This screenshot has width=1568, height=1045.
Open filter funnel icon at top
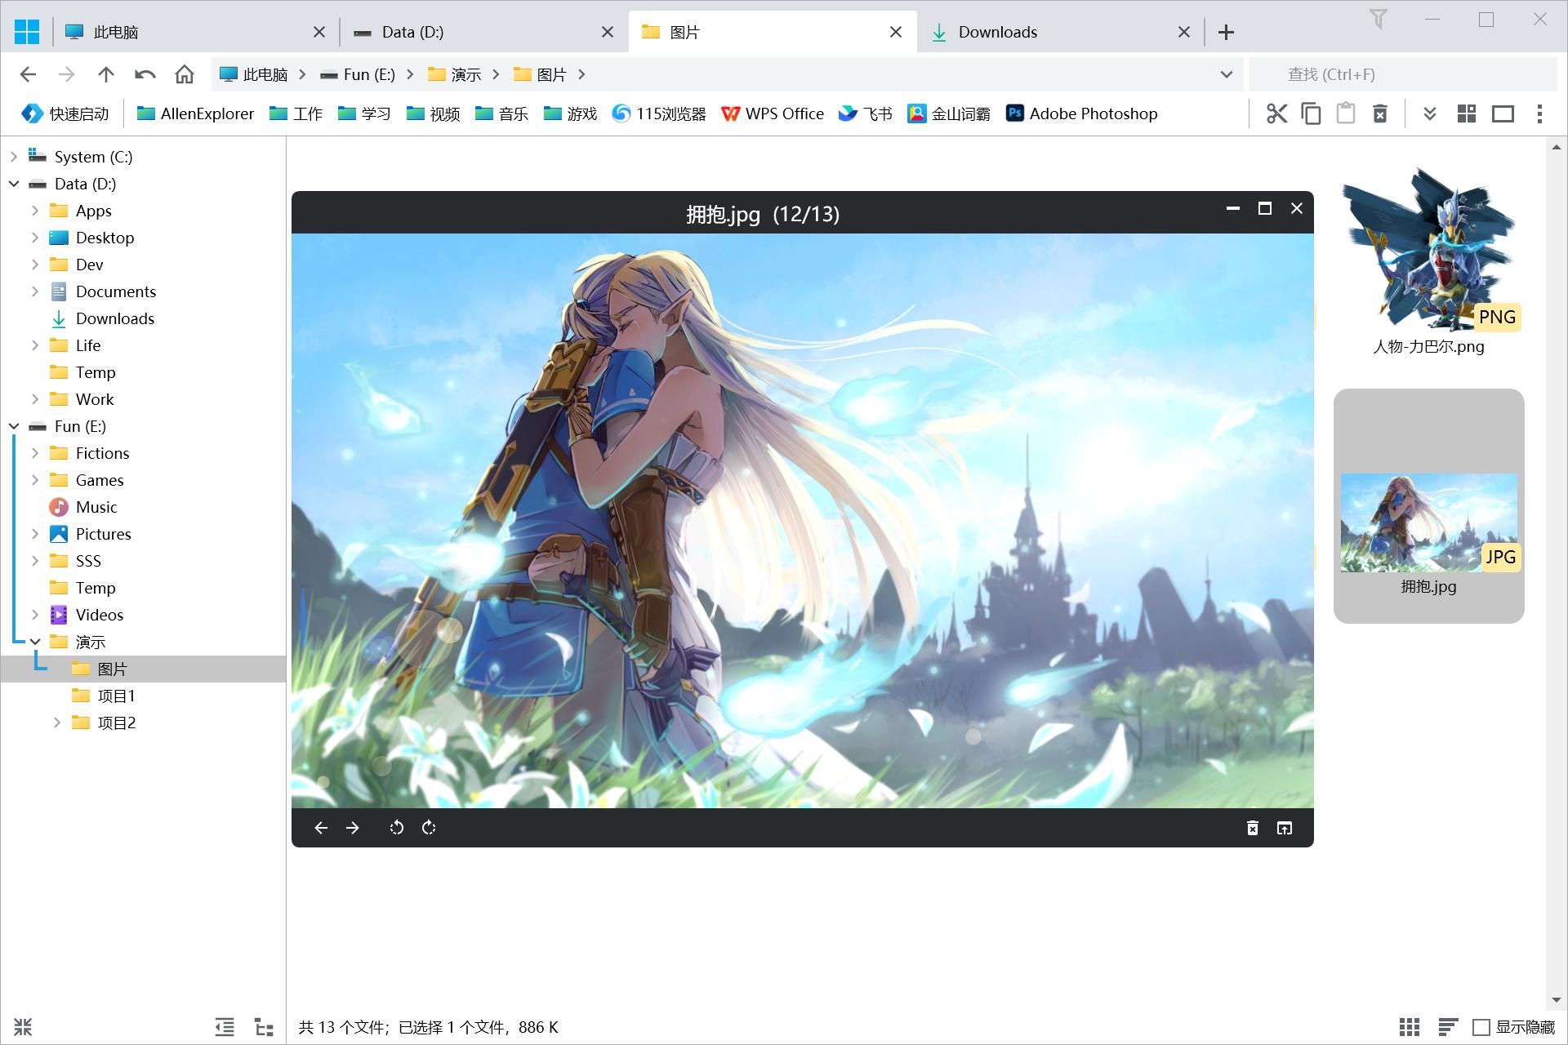pyautogui.click(x=1379, y=19)
